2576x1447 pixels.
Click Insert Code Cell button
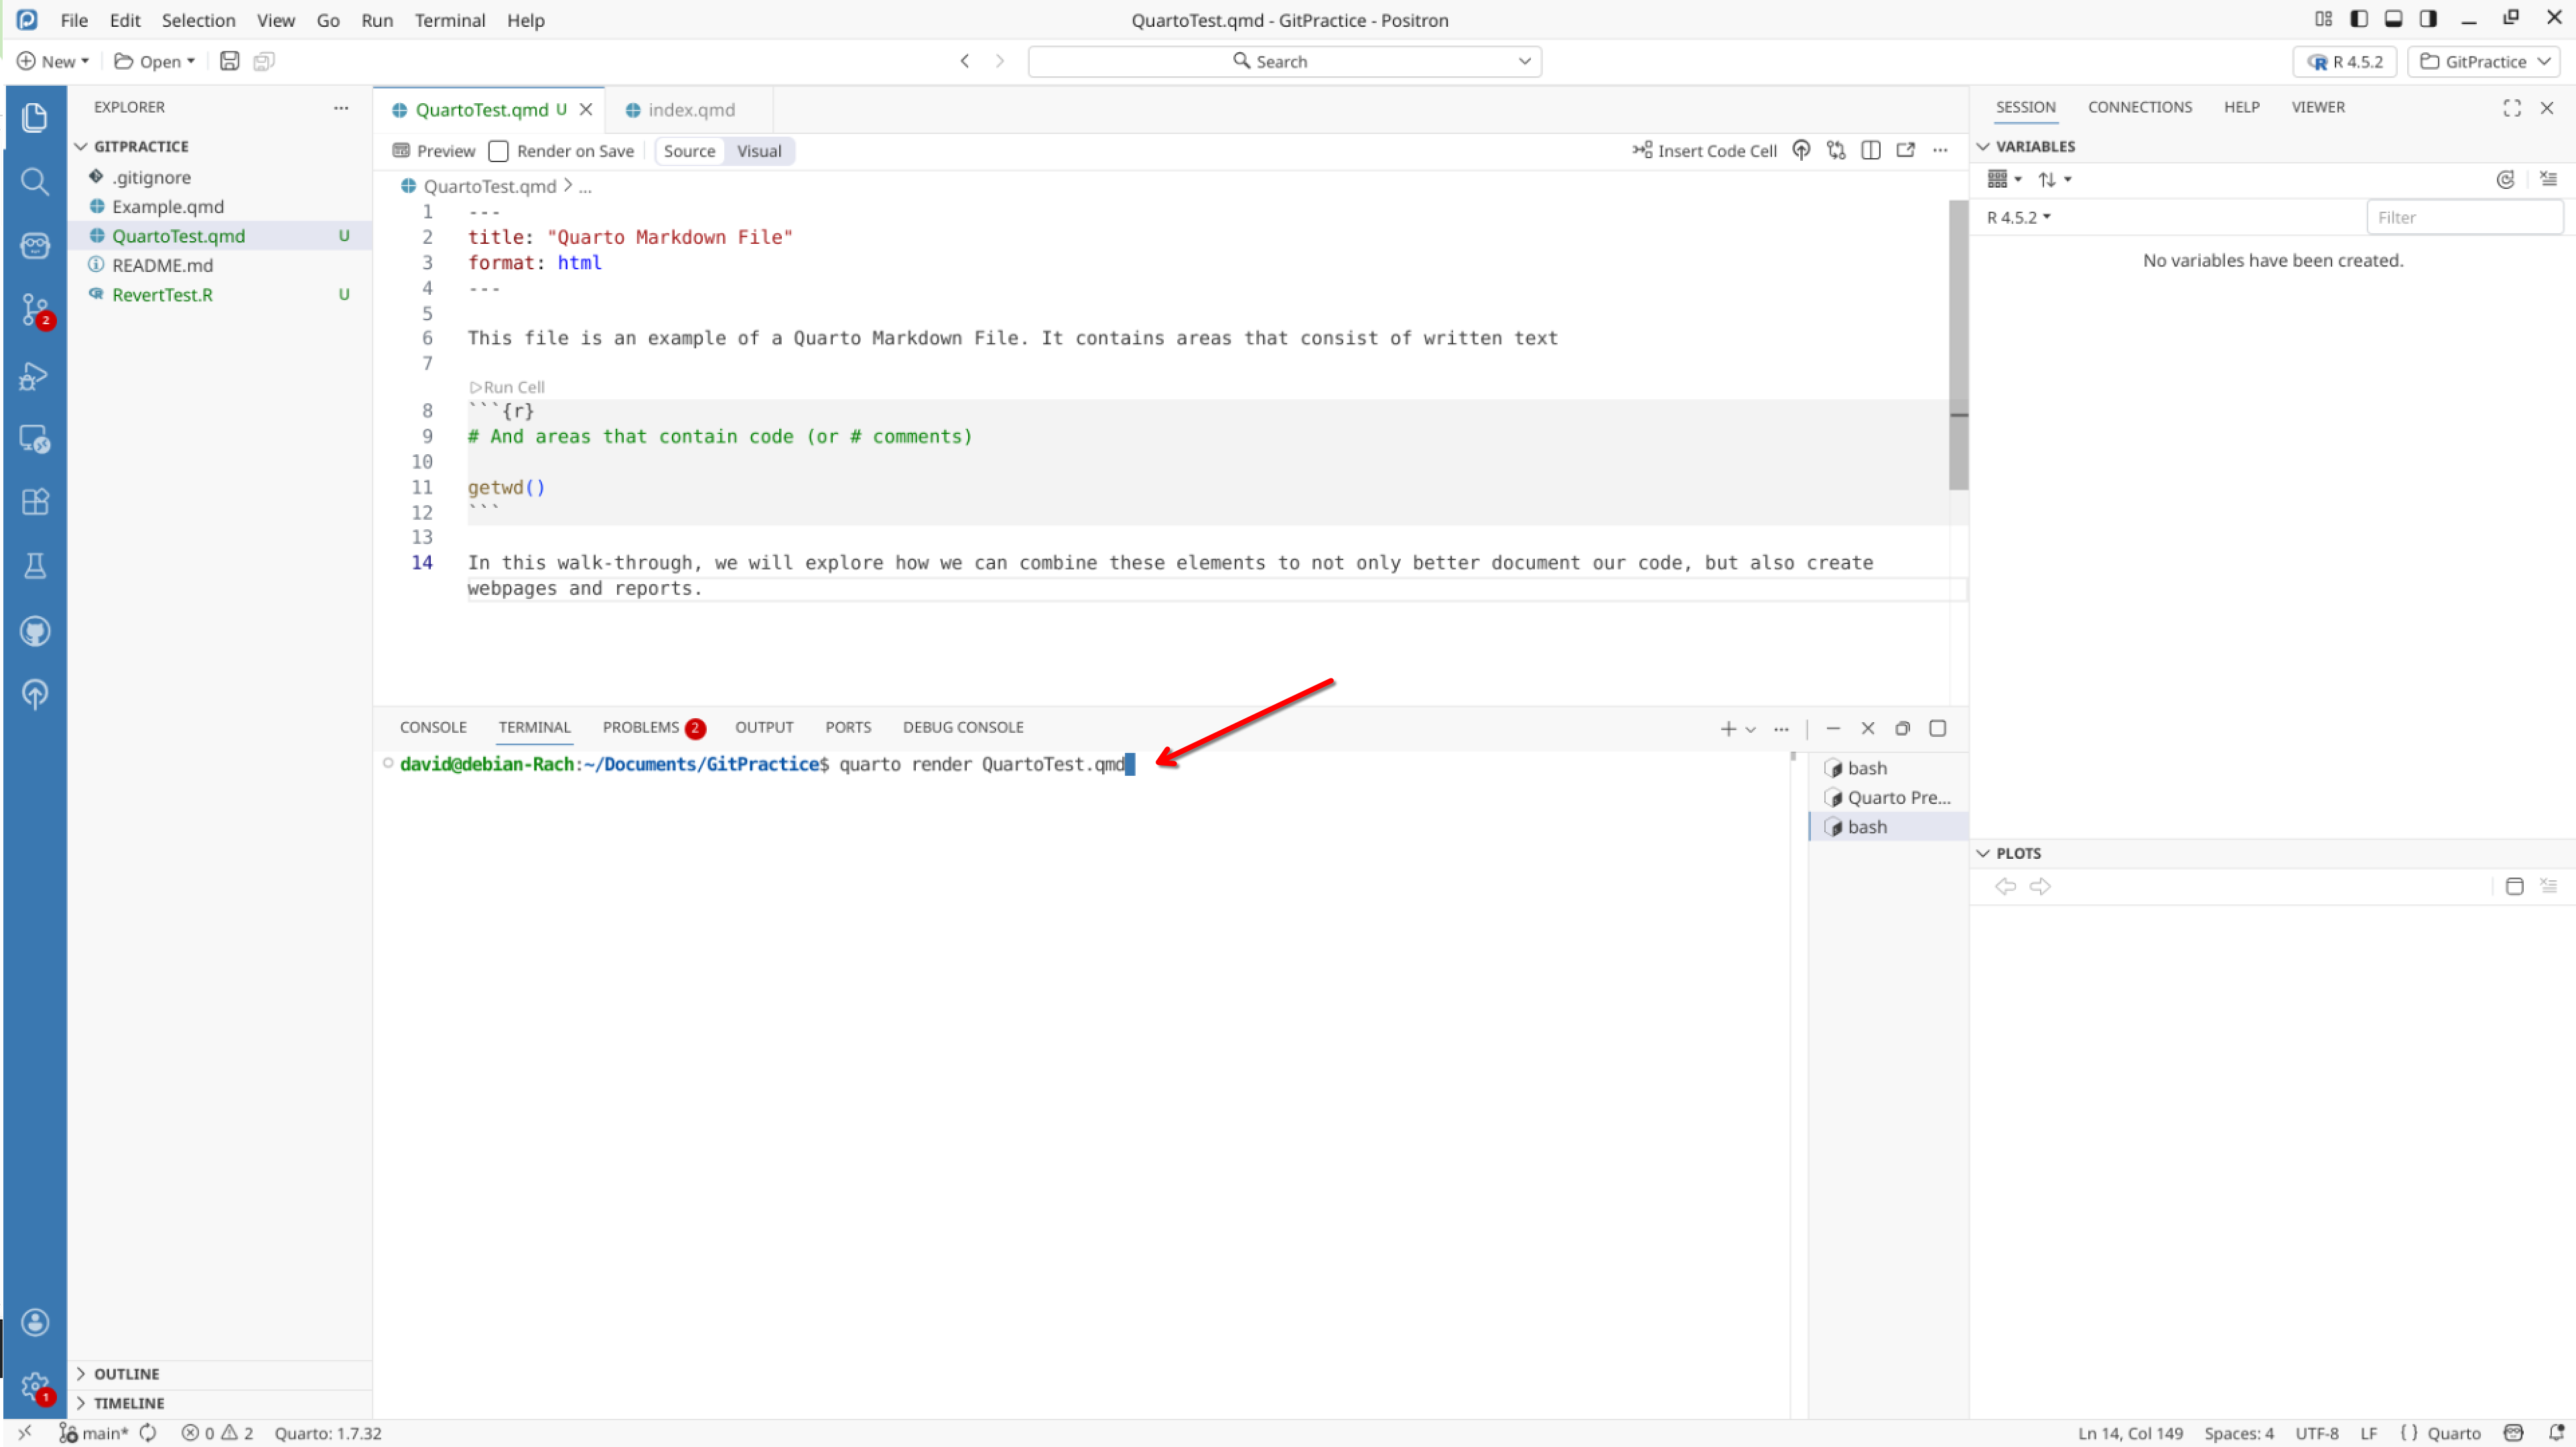(1704, 150)
